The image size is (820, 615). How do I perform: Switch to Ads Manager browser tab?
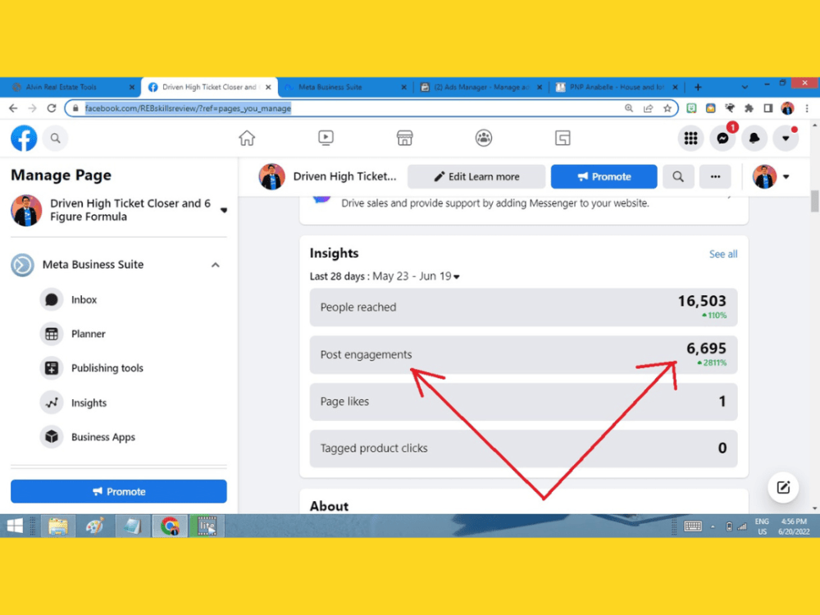[481, 88]
